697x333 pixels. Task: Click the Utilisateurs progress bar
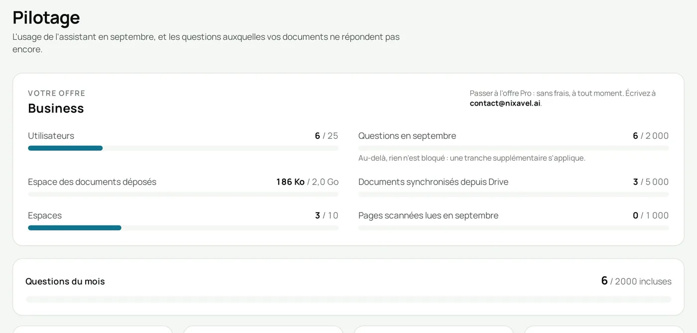tap(183, 148)
